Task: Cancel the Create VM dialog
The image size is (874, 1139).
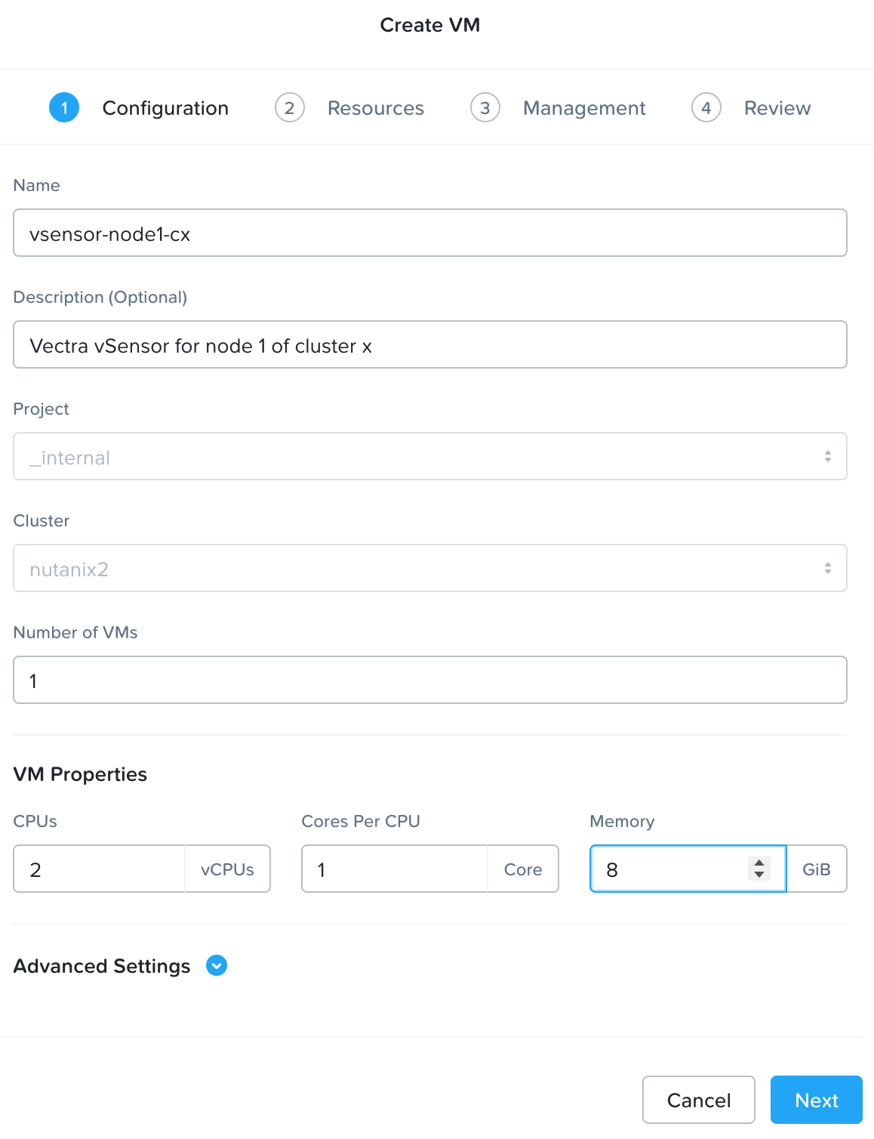Action: pyautogui.click(x=698, y=1100)
